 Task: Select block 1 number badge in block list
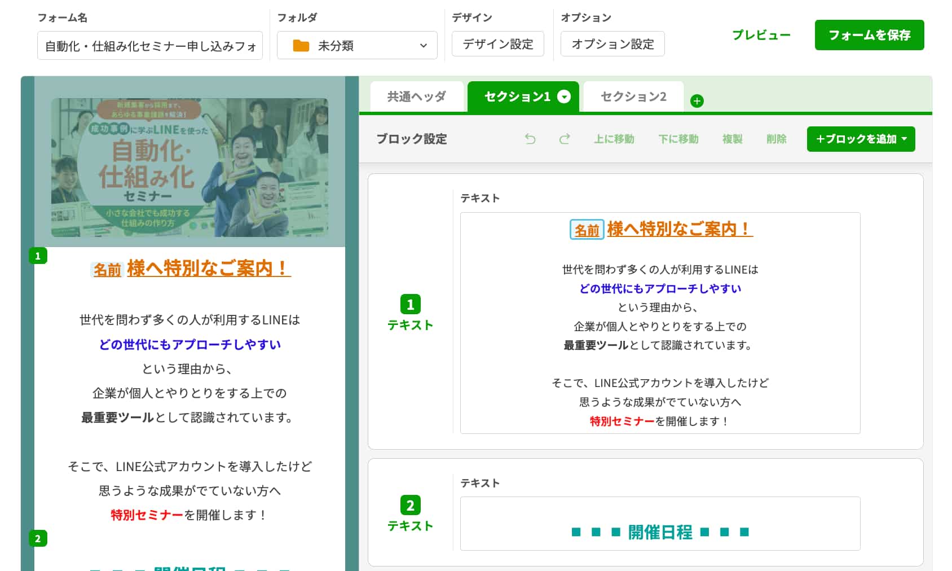tap(410, 305)
